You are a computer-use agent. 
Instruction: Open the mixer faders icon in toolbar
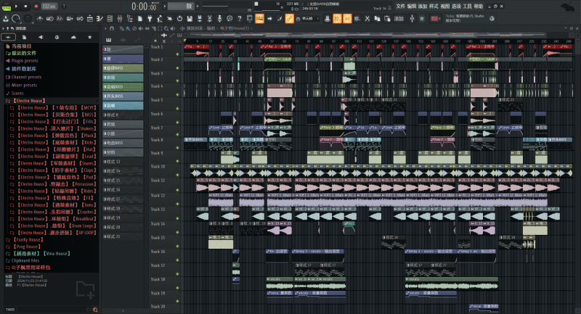point(120,19)
